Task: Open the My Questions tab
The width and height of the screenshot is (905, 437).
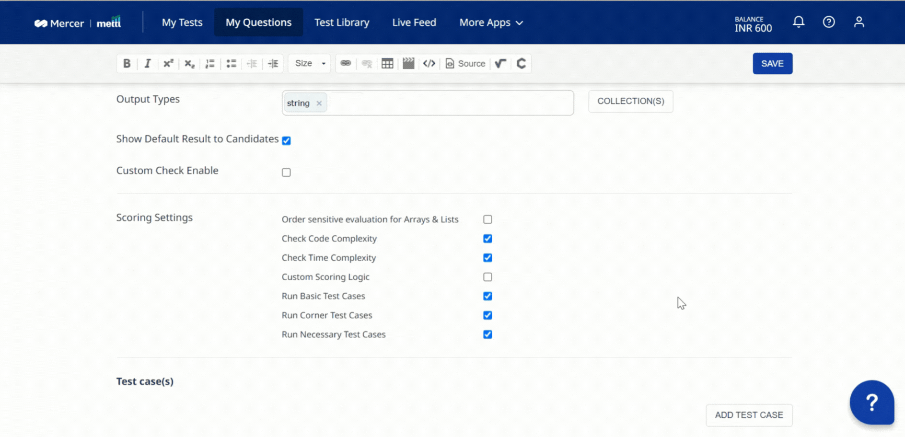Action: (258, 23)
